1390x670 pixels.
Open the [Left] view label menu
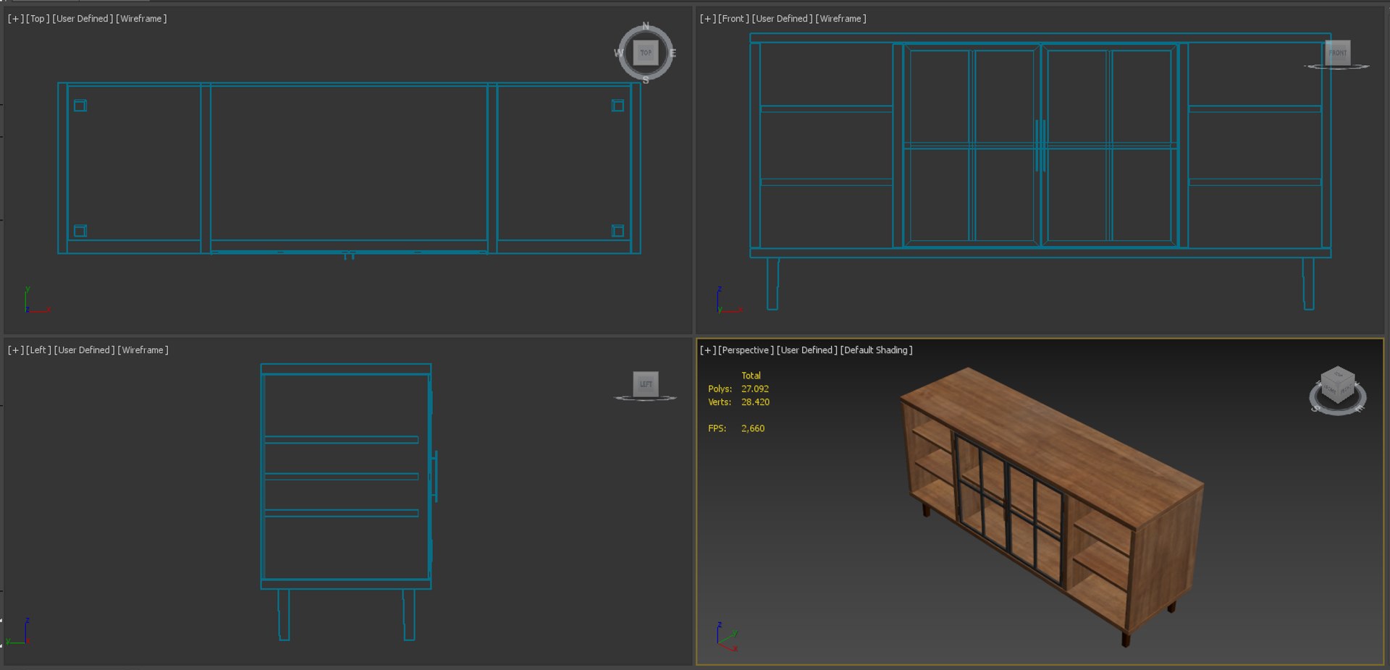coord(38,350)
